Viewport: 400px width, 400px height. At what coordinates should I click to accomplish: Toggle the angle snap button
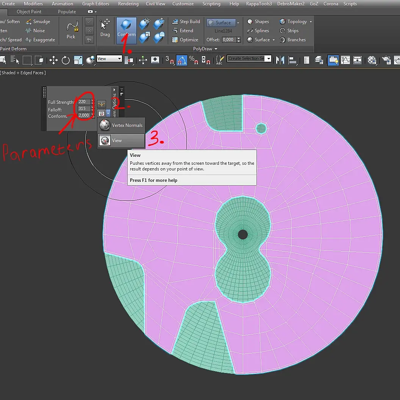(x=182, y=60)
